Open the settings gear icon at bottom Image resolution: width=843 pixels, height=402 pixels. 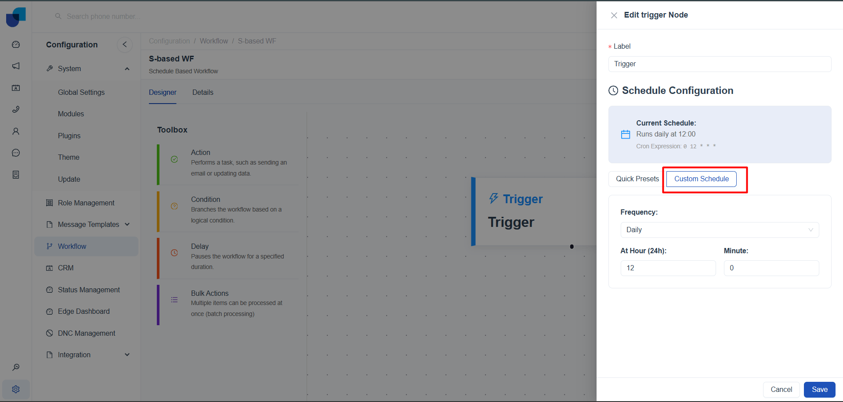coord(16,389)
